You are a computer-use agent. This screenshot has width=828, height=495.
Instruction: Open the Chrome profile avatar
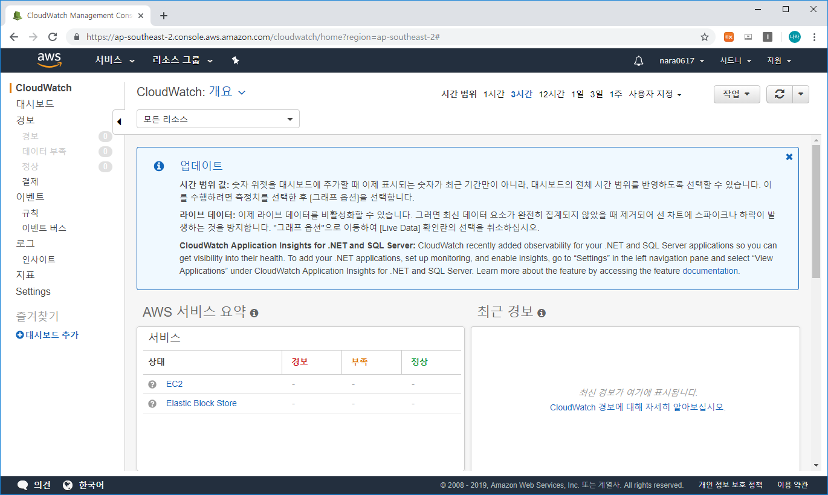[x=794, y=37]
